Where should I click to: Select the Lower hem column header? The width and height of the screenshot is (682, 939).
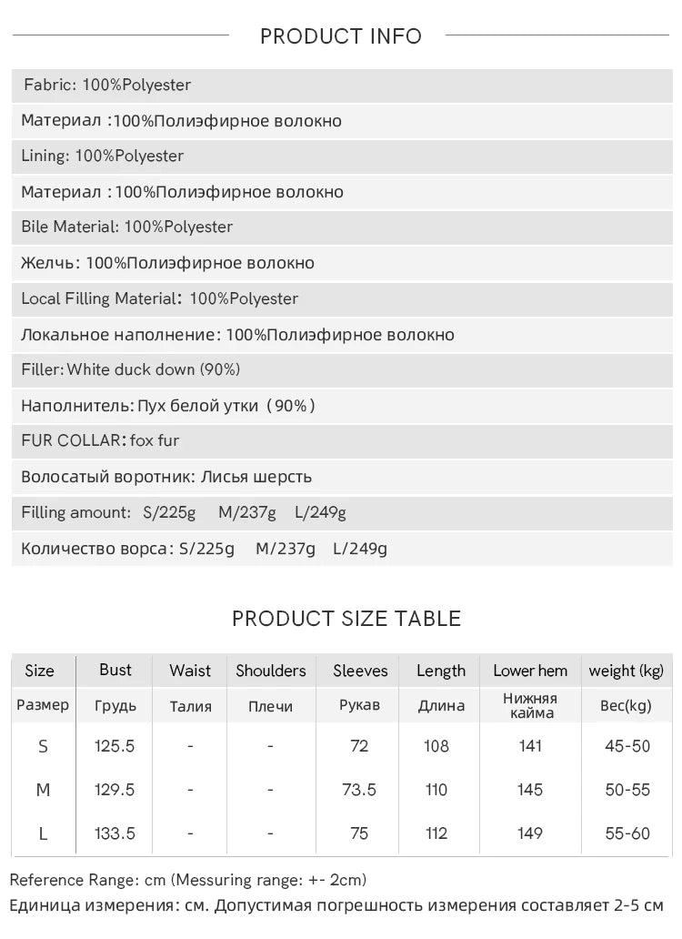pos(530,671)
